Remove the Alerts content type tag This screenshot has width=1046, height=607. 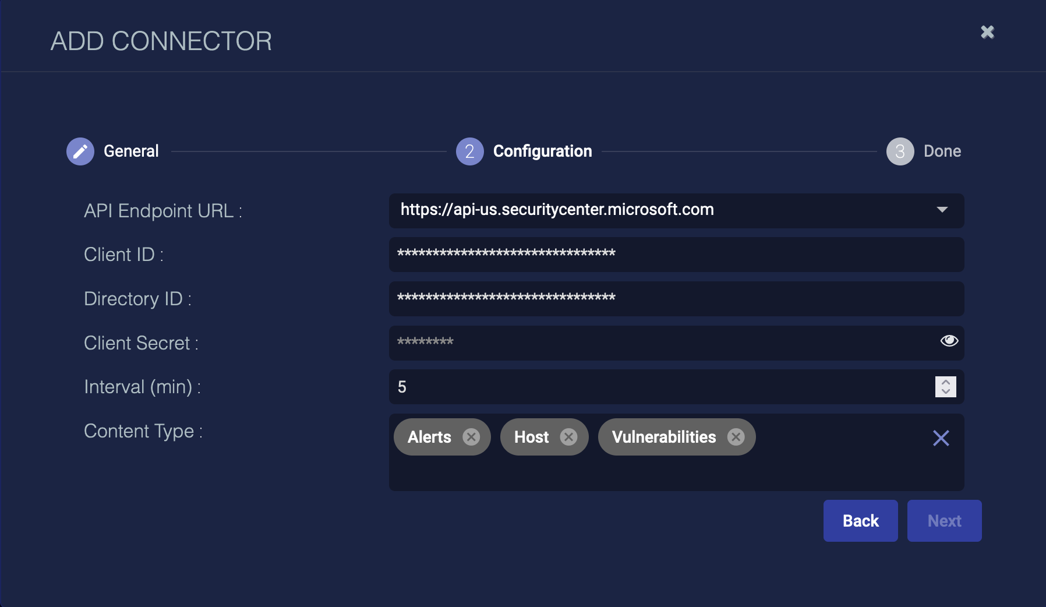(471, 437)
